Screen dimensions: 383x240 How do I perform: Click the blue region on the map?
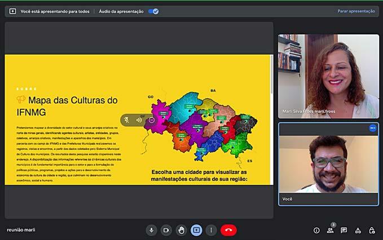210,145
